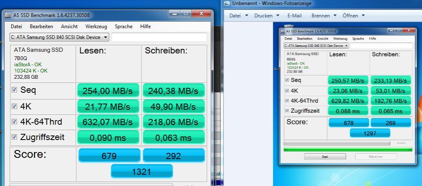The width and height of the screenshot is (422, 186).
Task: Toggle the Seq checkbox in left AS SSD window
Action: click(x=14, y=90)
